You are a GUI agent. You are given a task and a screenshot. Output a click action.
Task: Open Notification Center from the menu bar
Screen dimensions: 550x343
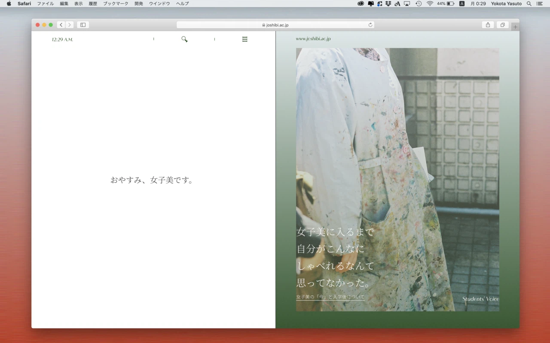pos(540,3)
